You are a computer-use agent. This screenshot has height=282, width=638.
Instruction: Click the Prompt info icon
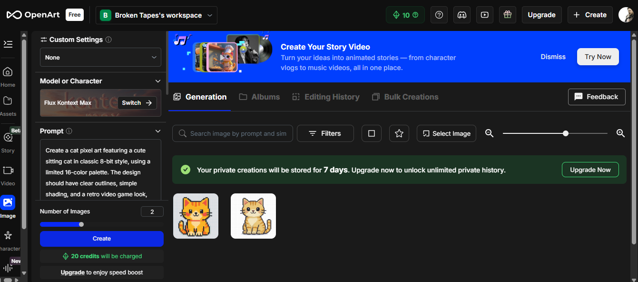pos(69,131)
